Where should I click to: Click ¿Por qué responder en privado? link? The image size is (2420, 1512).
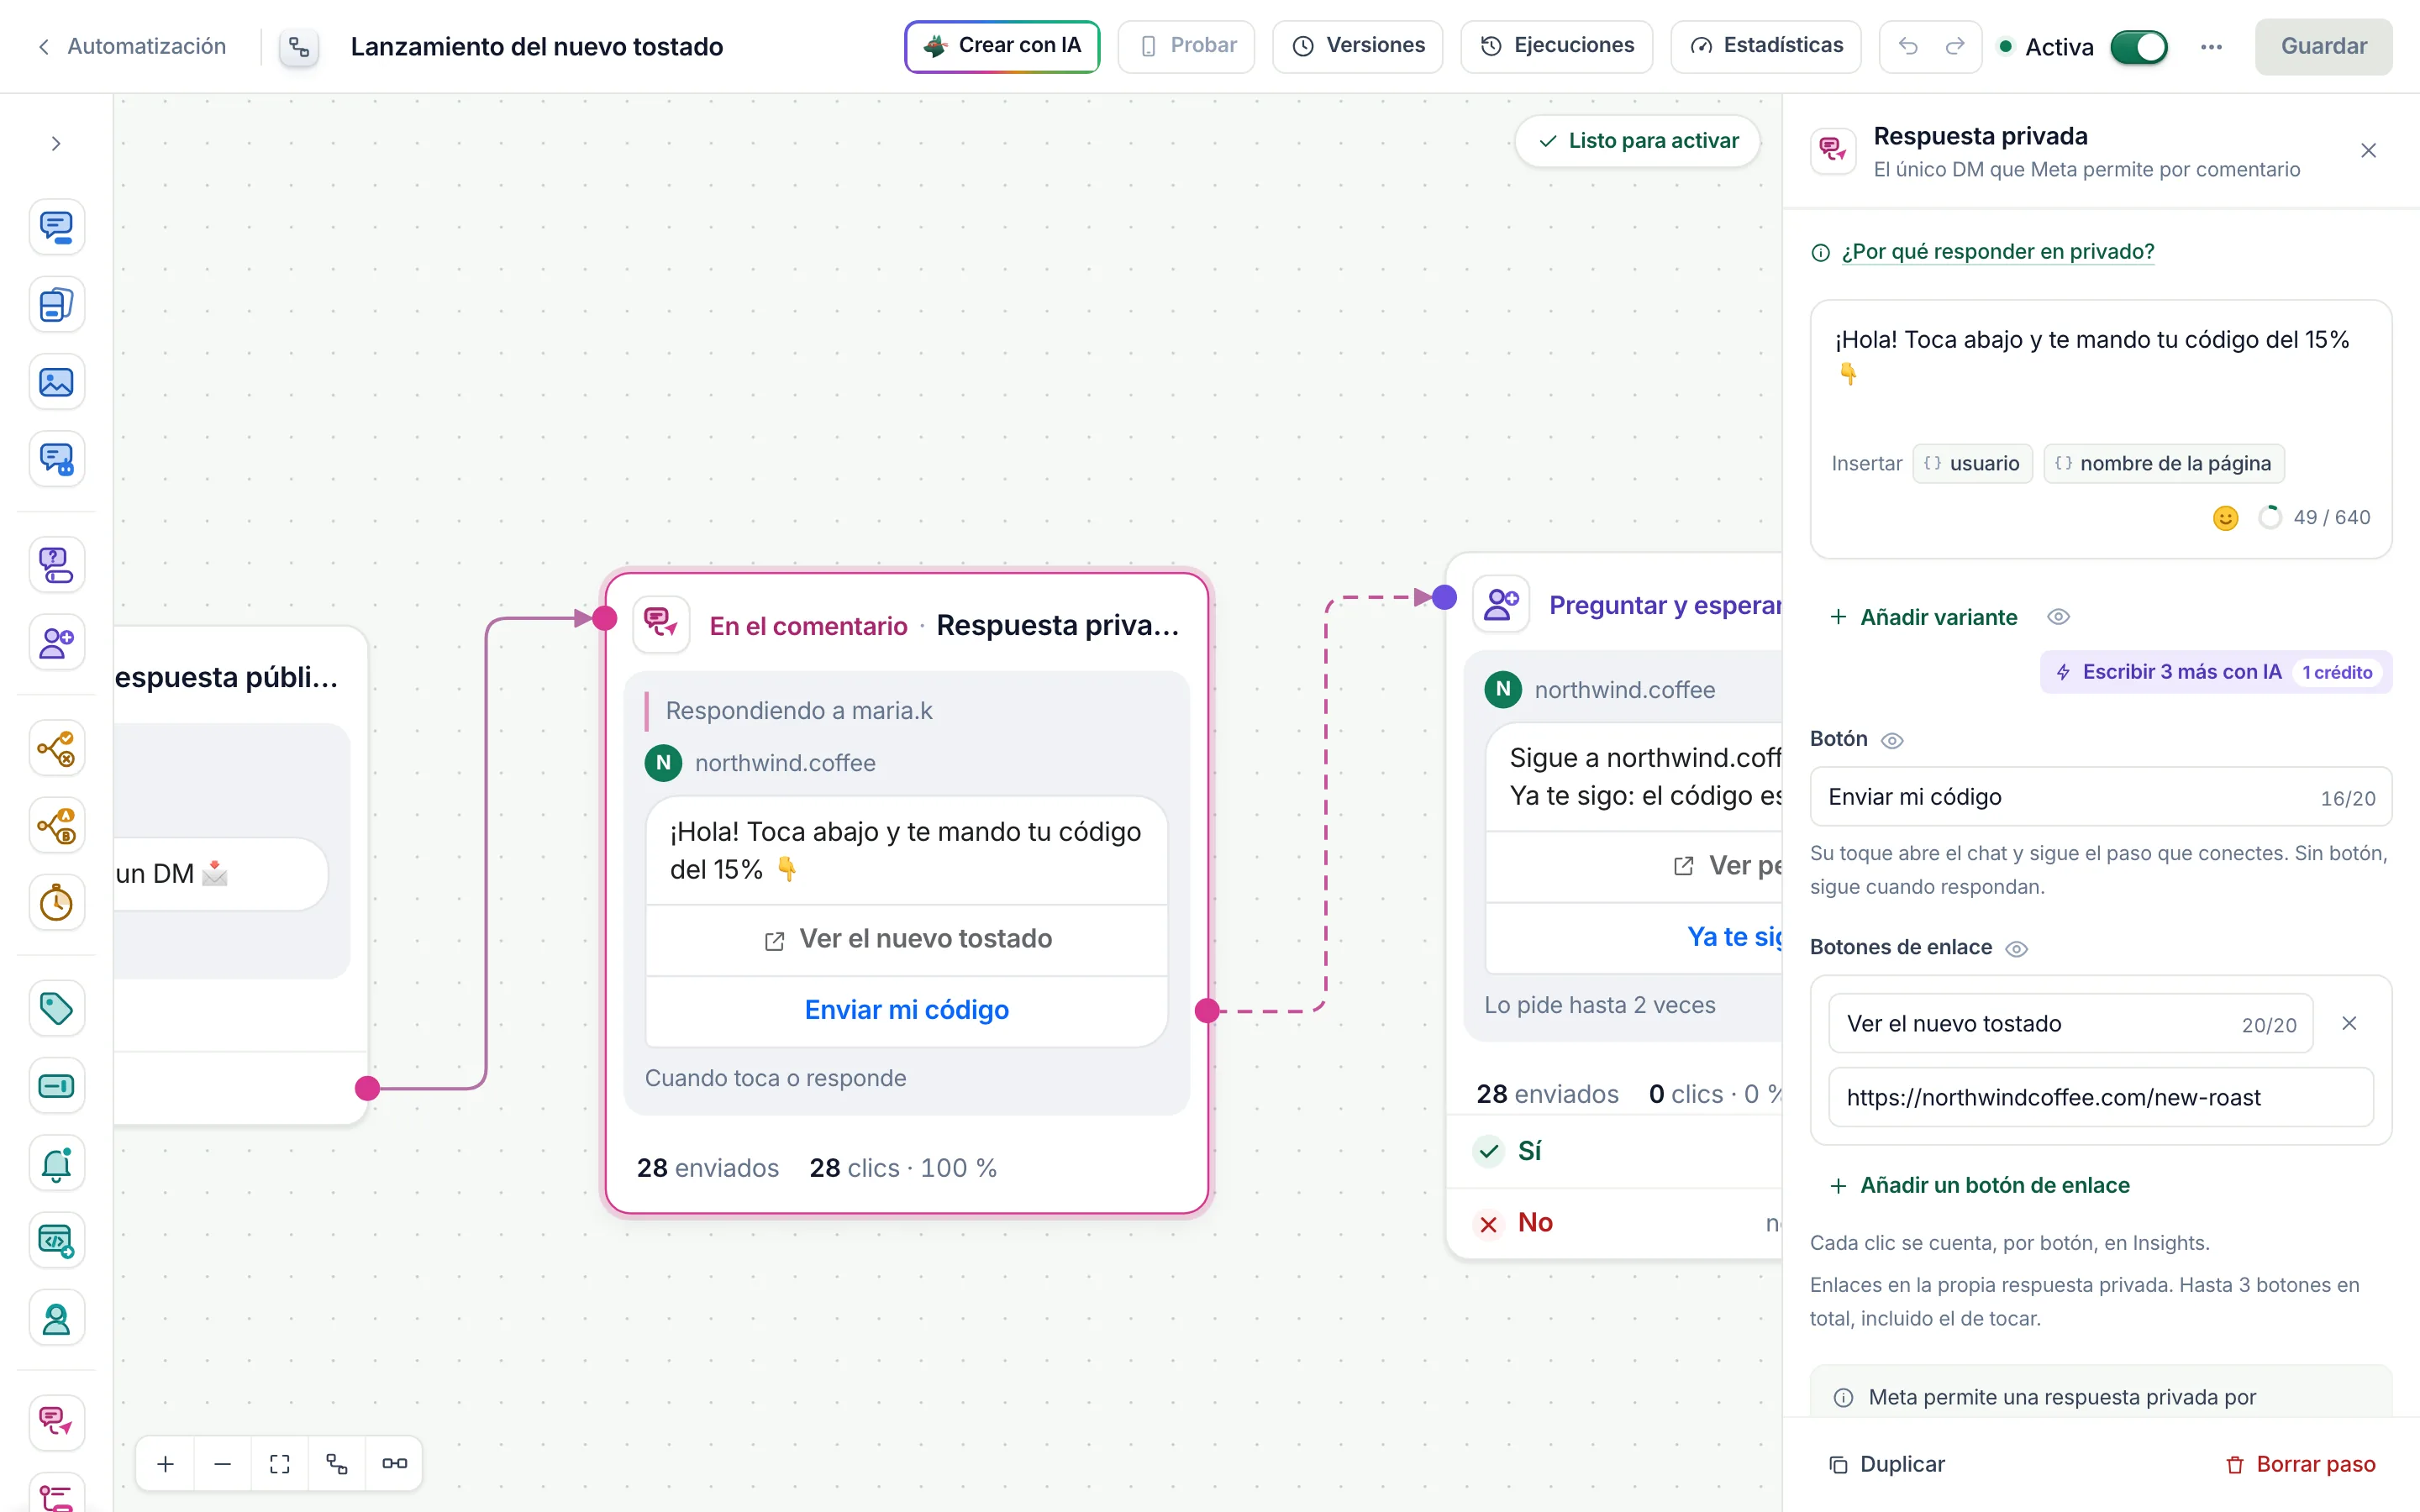pyautogui.click(x=1997, y=251)
